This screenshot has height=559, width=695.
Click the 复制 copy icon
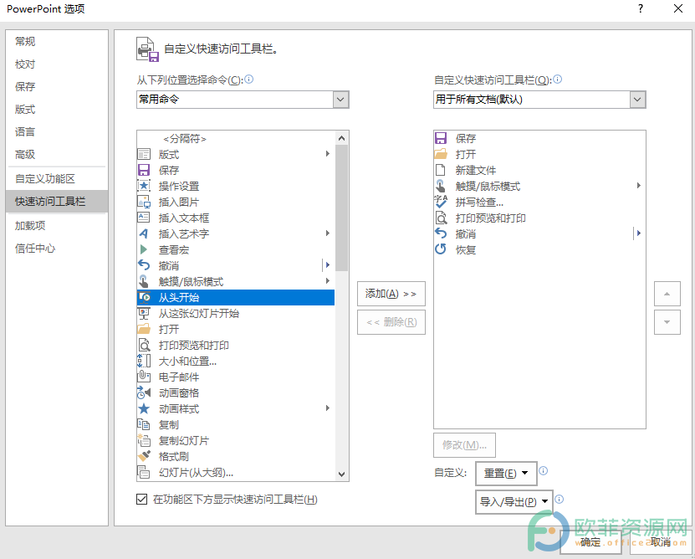point(144,424)
